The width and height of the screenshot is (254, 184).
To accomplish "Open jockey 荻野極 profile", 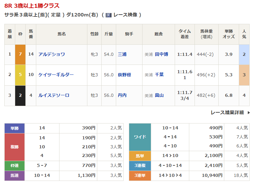I will tap(124, 75).
